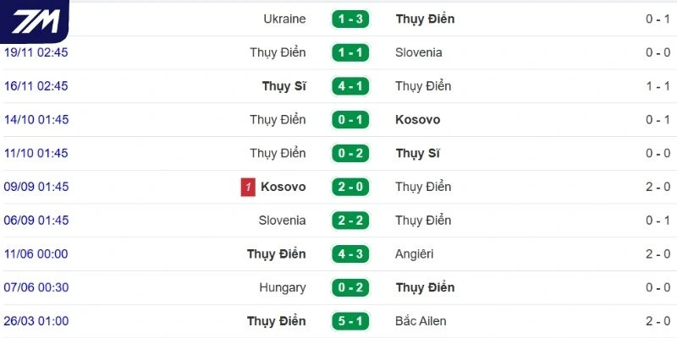Image resolution: width=677 pixels, height=338 pixels.
Task: Open the 09/09 01:45 match date
Action: (36, 187)
